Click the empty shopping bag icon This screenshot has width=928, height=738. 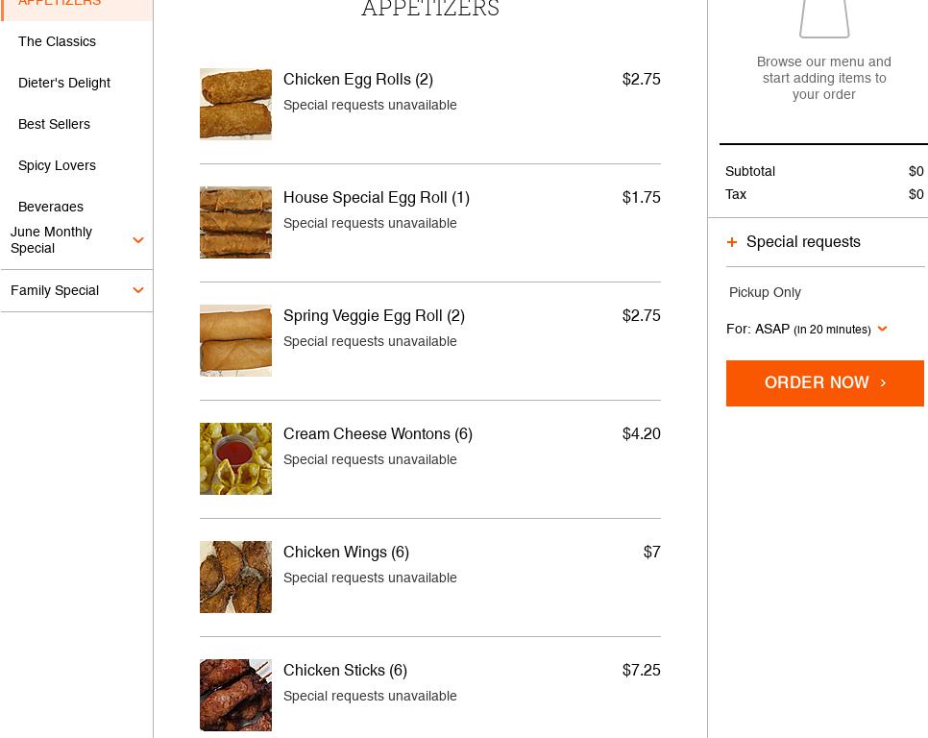(824, 19)
